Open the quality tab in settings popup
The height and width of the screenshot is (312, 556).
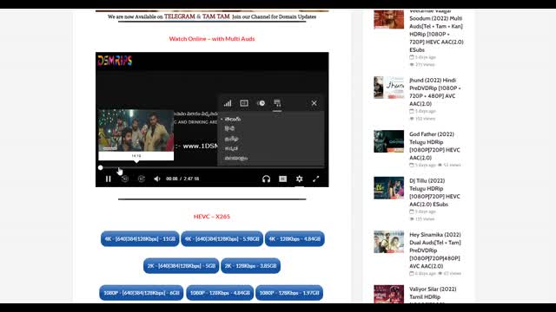pyautogui.click(x=228, y=103)
